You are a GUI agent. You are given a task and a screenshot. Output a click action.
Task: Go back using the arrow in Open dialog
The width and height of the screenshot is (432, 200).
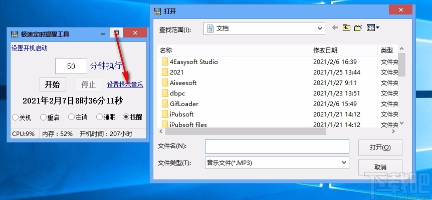pos(335,27)
